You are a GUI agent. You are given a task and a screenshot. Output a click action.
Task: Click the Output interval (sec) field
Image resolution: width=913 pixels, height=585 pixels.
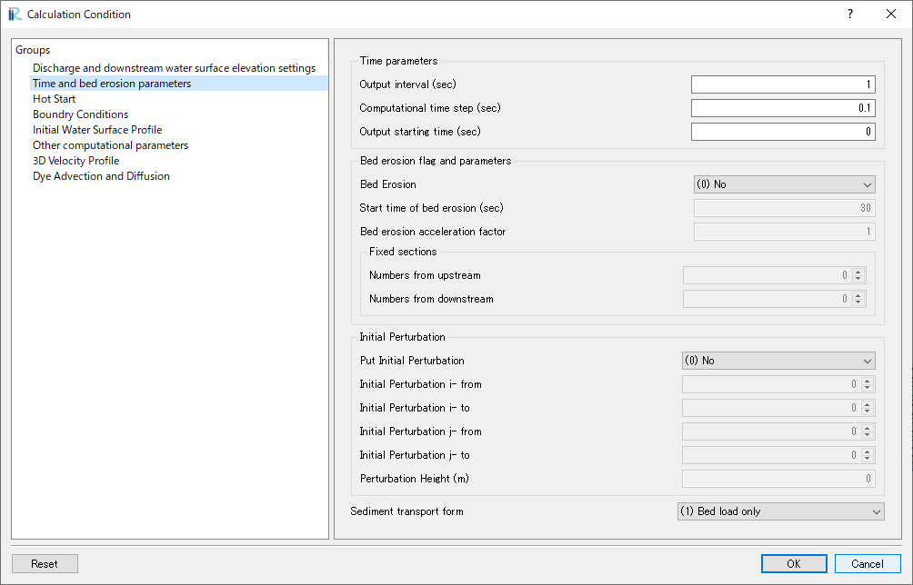pos(783,84)
